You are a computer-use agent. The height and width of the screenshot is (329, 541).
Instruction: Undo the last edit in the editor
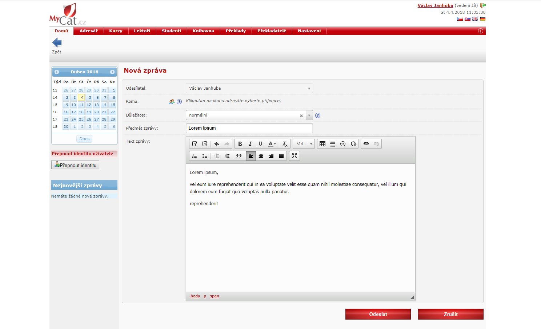coord(217,144)
